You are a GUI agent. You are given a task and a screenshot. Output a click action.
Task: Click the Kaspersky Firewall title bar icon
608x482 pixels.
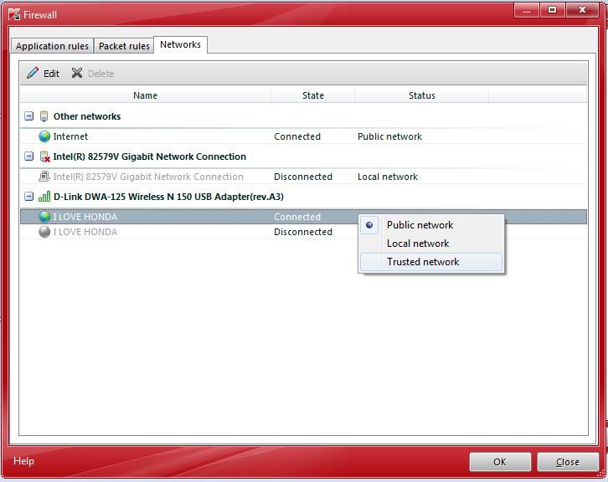coord(14,14)
